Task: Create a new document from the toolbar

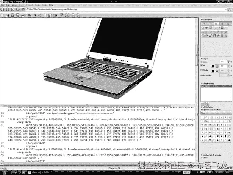Action: 3,15
